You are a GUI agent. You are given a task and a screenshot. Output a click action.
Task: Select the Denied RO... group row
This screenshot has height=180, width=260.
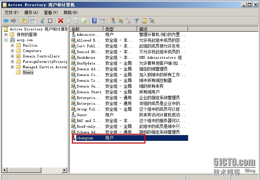130,52
